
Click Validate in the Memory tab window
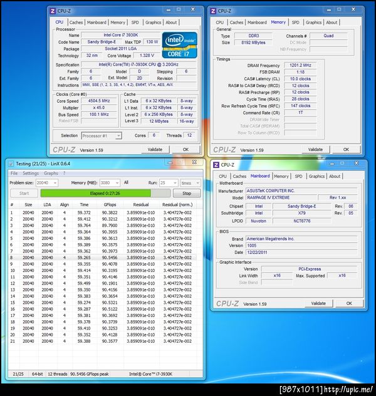pyautogui.click(x=315, y=150)
